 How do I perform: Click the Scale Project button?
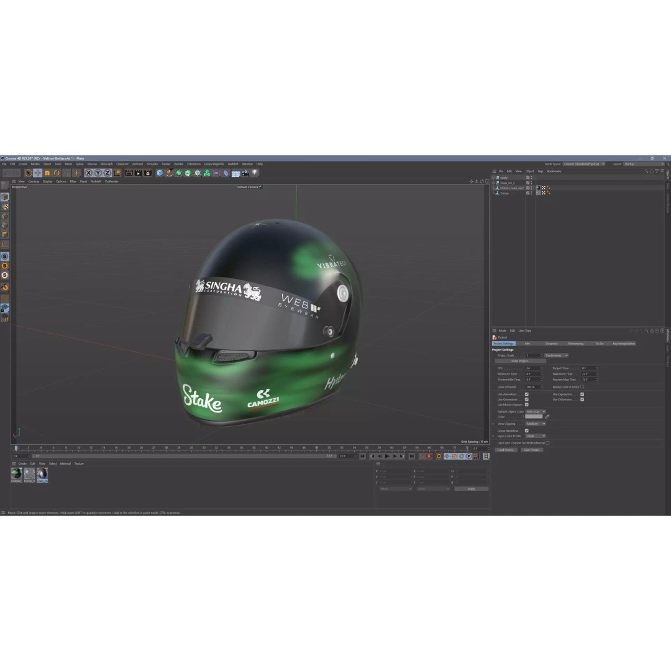[x=521, y=361]
